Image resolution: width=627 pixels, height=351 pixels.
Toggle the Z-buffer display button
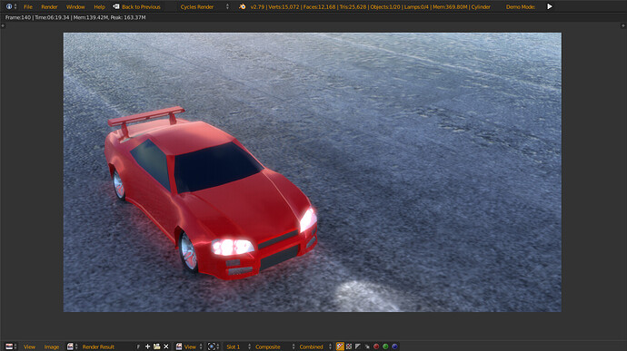pyautogui.click(x=367, y=346)
